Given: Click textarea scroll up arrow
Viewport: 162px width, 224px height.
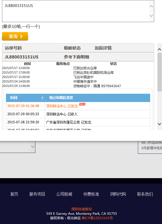Looking at the screenshot, I should [x=151, y=6].
